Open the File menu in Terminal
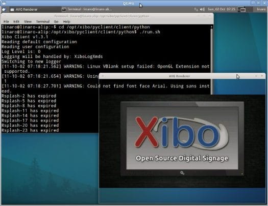268x206 pixels. click(6, 22)
